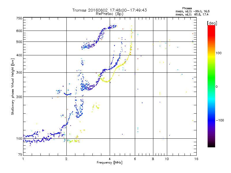
Task: Click the 'mean, sd,O: -99.0, 16.5' statistic
Action: [192, 11]
